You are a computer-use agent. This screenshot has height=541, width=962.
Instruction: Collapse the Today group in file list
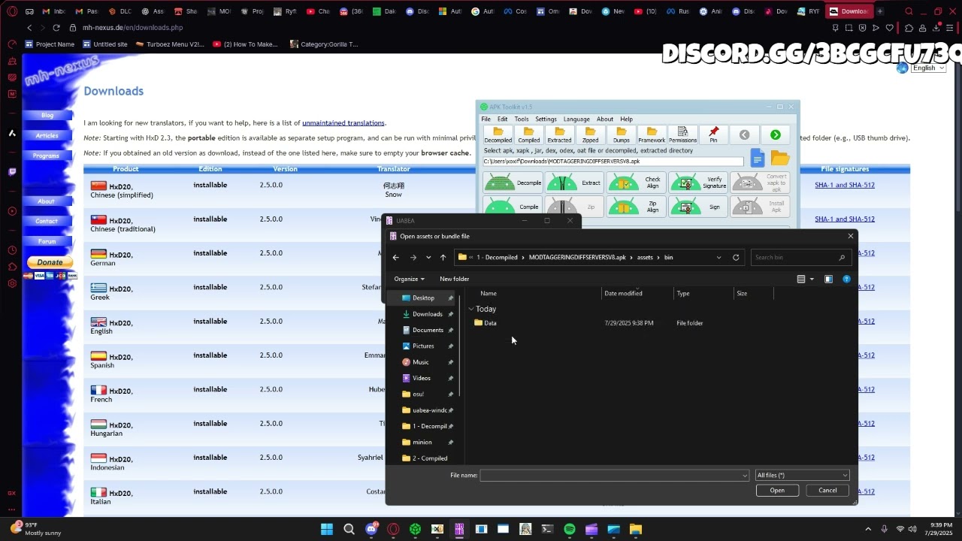pos(471,309)
